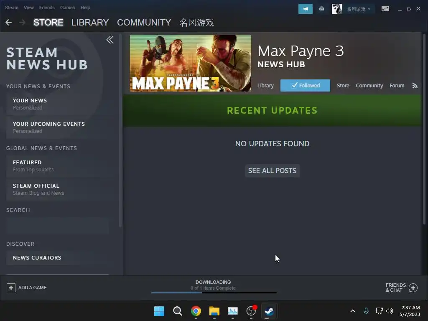The height and width of the screenshot is (321, 428).
Task: Click the news search input field
Action: coord(57,225)
